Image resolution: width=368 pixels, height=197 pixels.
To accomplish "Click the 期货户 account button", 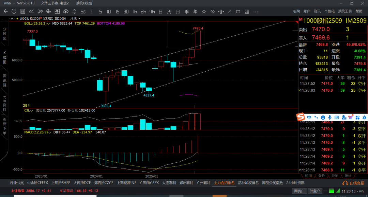I will pos(299,191).
